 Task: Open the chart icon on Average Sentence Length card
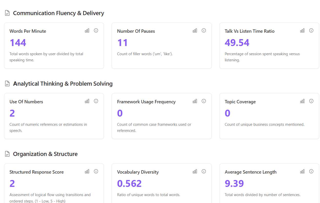[x=302, y=171]
